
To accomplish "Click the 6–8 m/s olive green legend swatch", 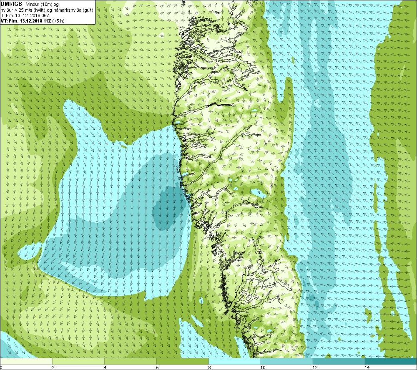I will pyautogui.click(x=183, y=361).
